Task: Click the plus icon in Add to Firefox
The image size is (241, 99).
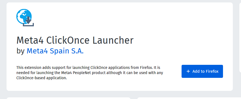Action: pos(188,71)
